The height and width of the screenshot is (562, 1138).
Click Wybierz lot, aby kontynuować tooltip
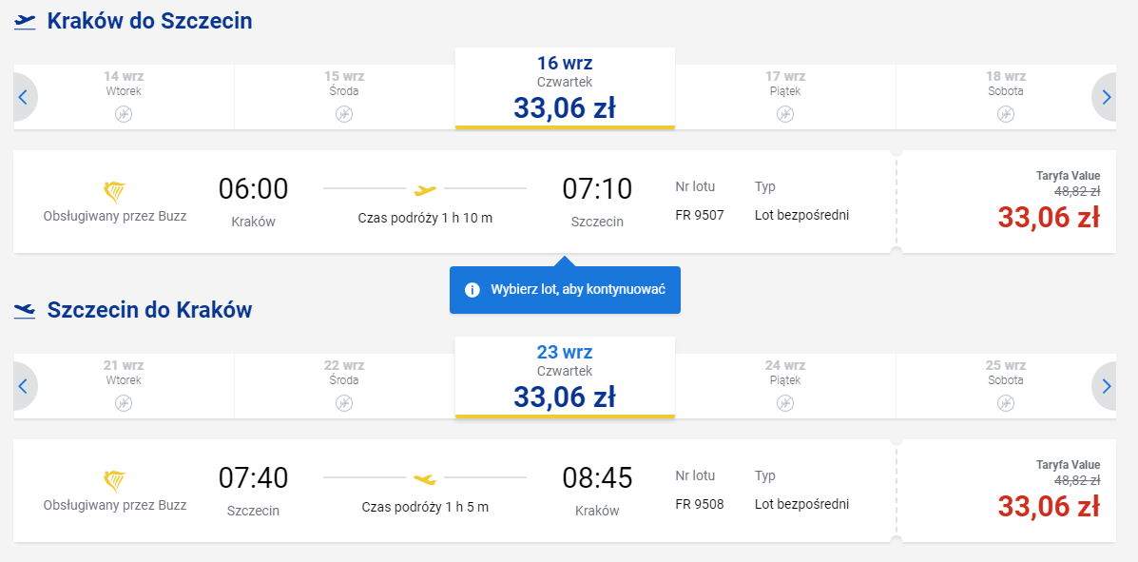tap(565, 290)
